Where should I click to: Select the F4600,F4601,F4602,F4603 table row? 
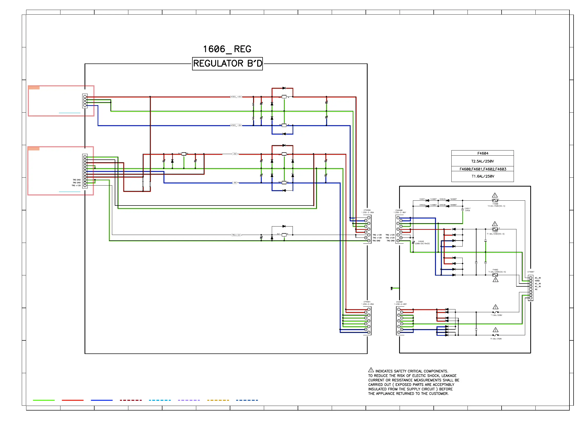coord(482,169)
